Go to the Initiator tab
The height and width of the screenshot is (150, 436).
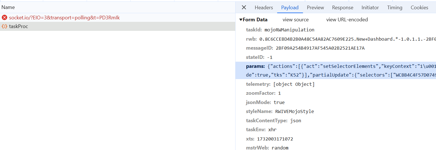pyautogui.click(x=370, y=8)
